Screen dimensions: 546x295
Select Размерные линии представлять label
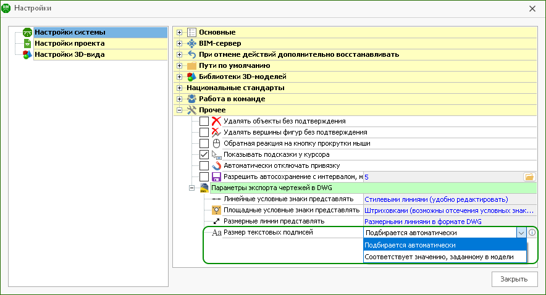(x=274, y=221)
